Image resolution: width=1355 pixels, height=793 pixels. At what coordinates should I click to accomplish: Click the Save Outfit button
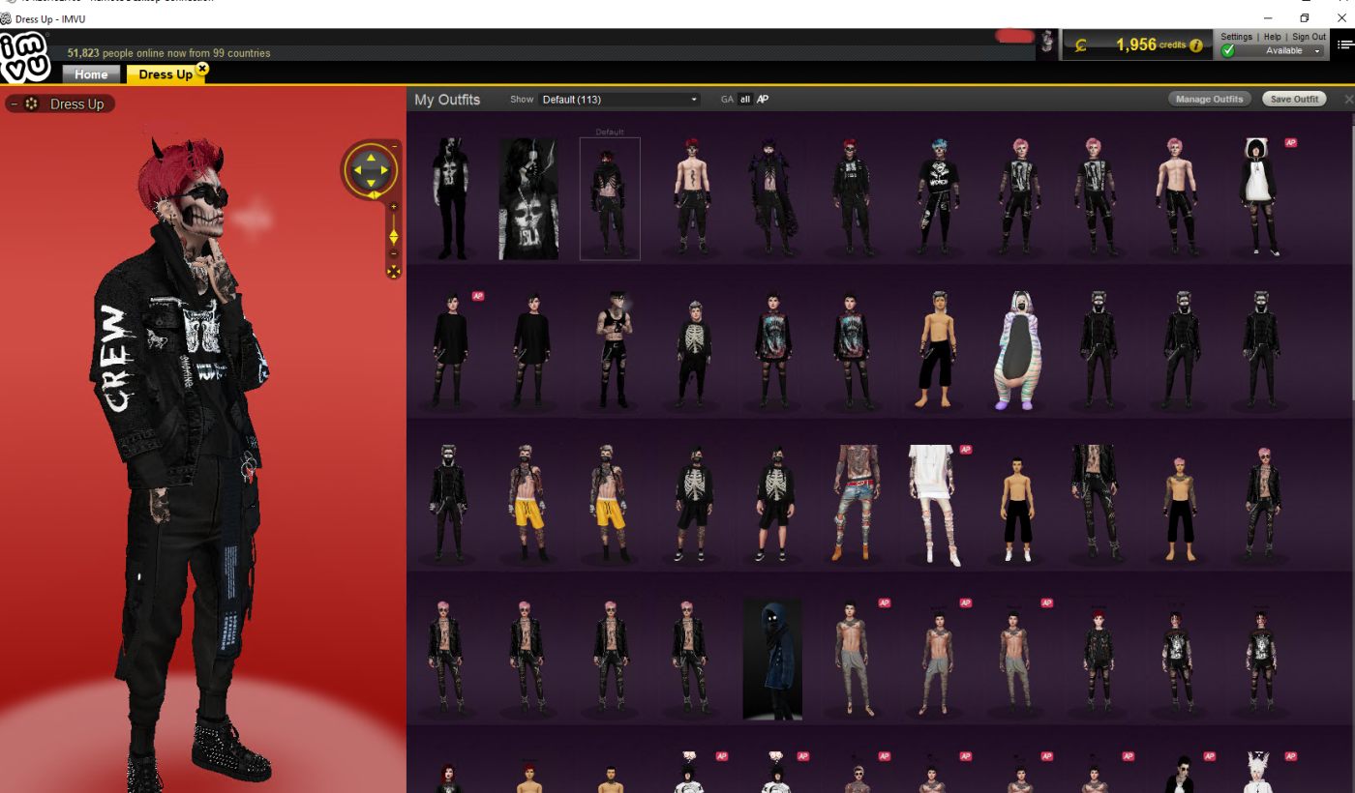pyautogui.click(x=1294, y=99)
